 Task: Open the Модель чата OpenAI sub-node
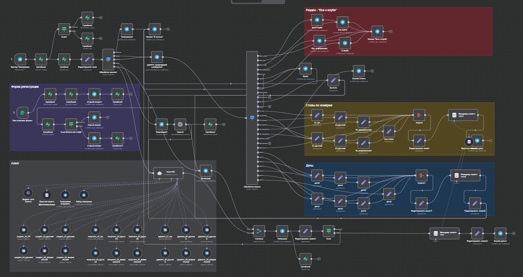(28, 194)
